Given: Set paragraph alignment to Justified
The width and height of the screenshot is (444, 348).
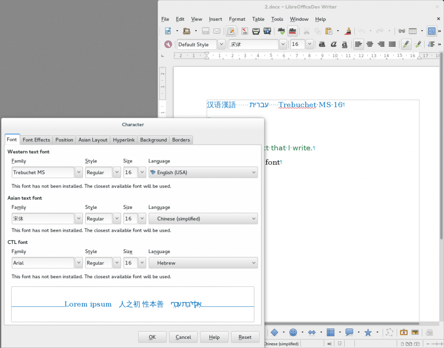Looking at the screenshot, I should [x=392, y=44].
